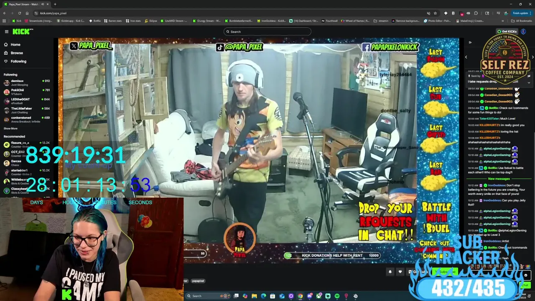Bookmark this page with the star icon

435,13
